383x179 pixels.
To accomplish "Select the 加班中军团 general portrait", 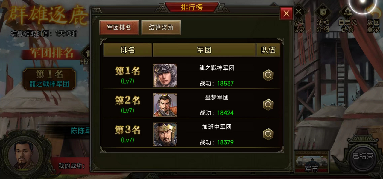I will (x=165, y=135).
